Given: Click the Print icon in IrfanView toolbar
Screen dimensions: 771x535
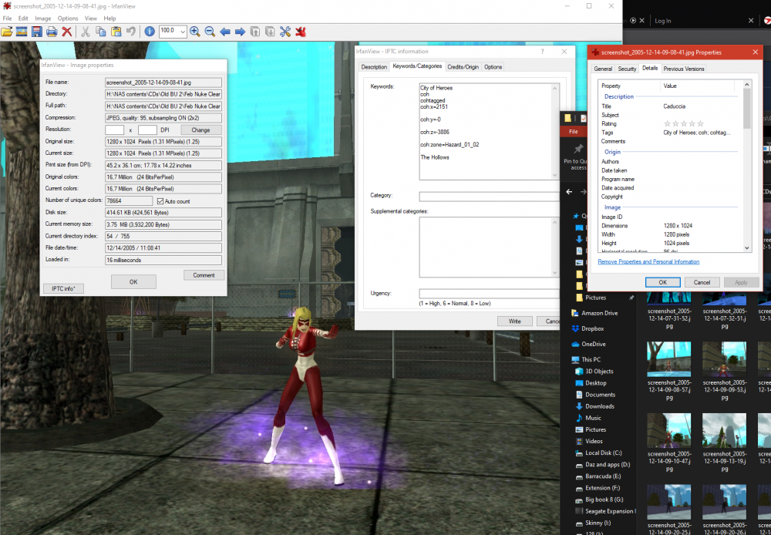Looking at the screenshot, I should (x=52, y=32).
